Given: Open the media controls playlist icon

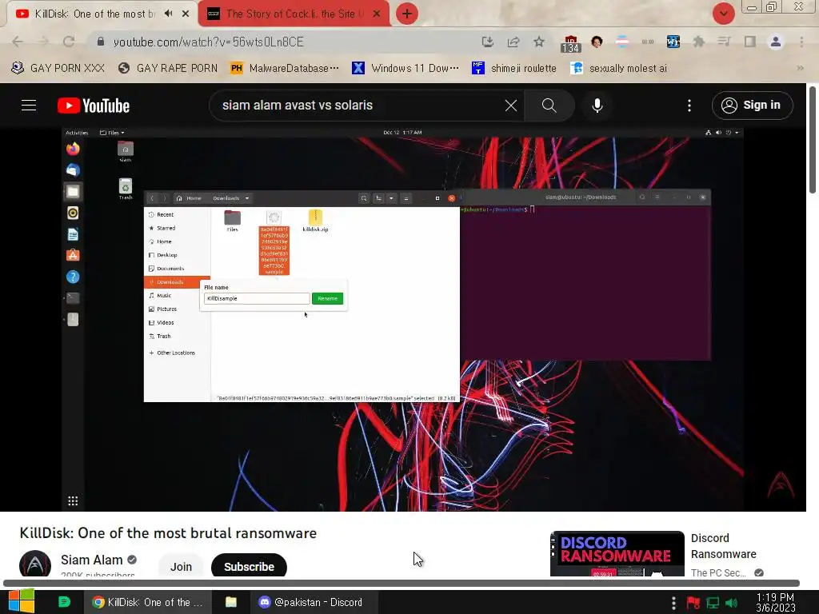Looking at the screenshot, I should (x=724, y=42).
